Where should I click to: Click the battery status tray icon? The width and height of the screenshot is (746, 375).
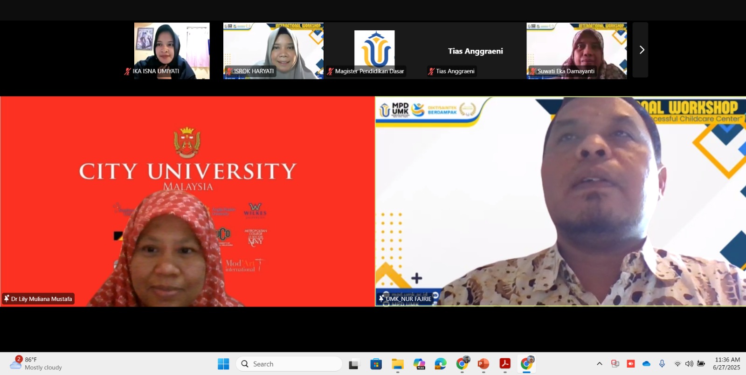pyautogui.click(x=701, y=364)
